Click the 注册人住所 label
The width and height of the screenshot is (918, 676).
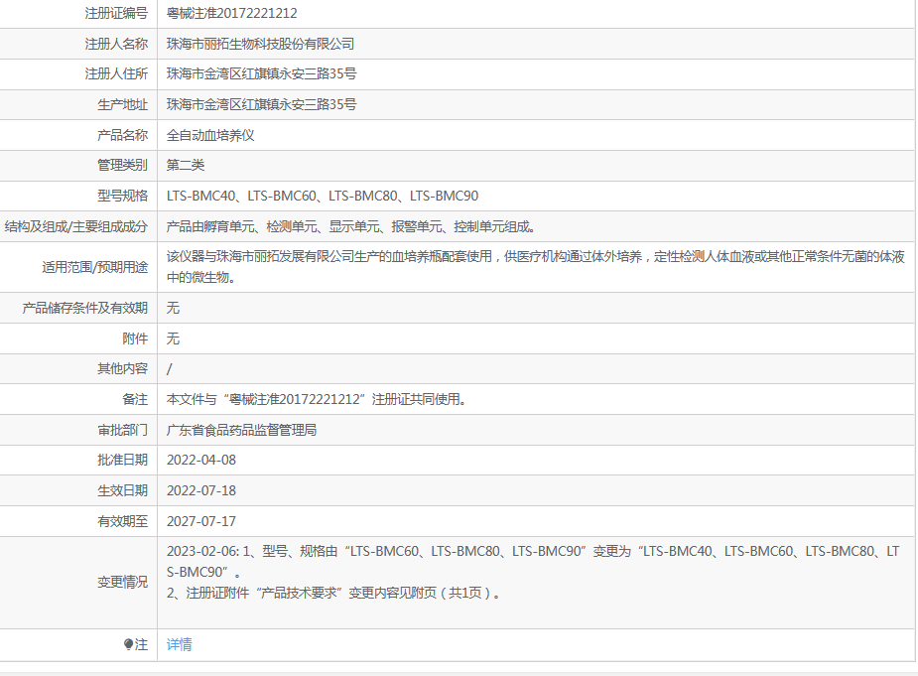[x=116, y=73]
